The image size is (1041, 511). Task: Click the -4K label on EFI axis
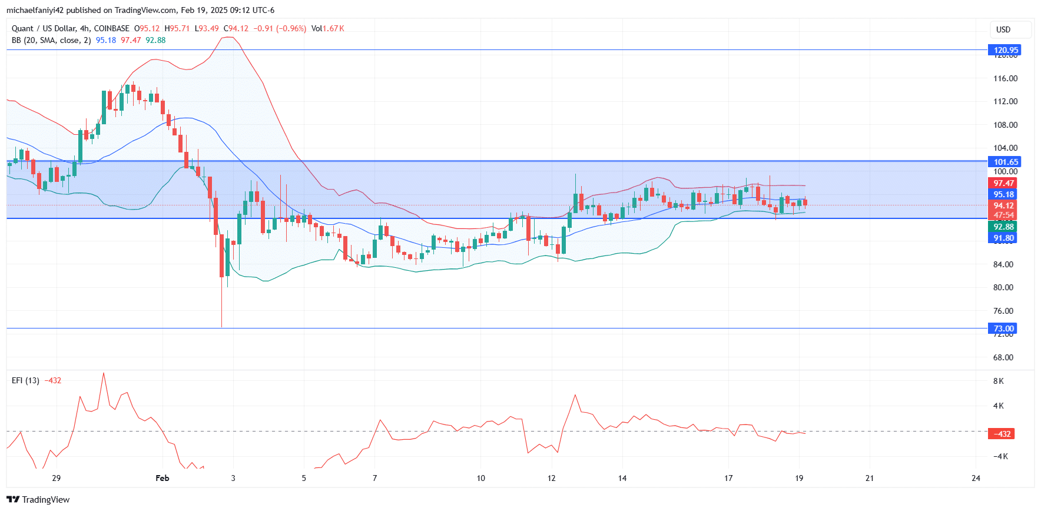coord(1001,456)
